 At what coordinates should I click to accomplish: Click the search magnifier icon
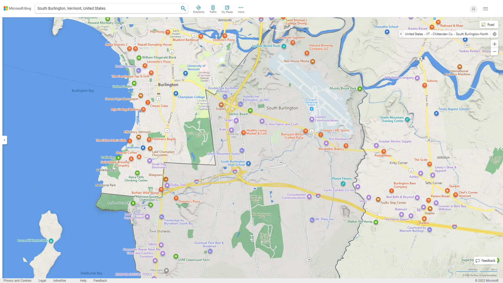[183, 8]
